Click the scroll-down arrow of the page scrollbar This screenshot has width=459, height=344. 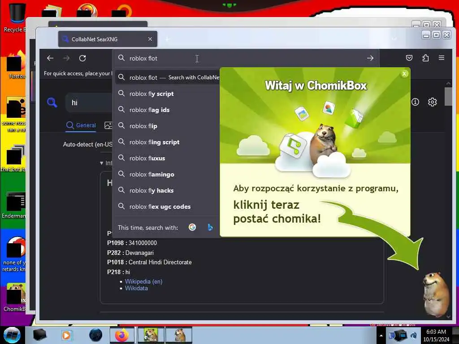tap(448, 317)
